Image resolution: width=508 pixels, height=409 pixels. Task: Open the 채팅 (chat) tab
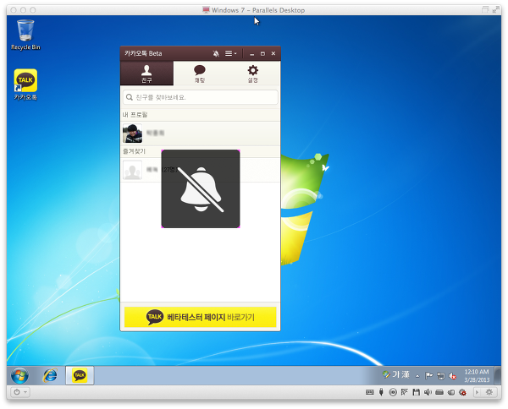200,74
